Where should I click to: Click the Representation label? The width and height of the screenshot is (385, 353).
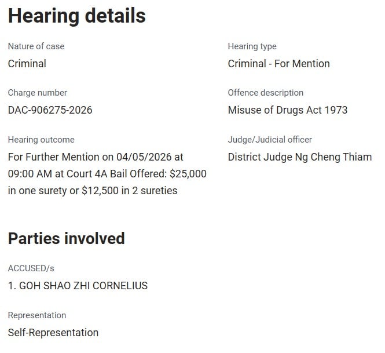click(x=36, y=315)
